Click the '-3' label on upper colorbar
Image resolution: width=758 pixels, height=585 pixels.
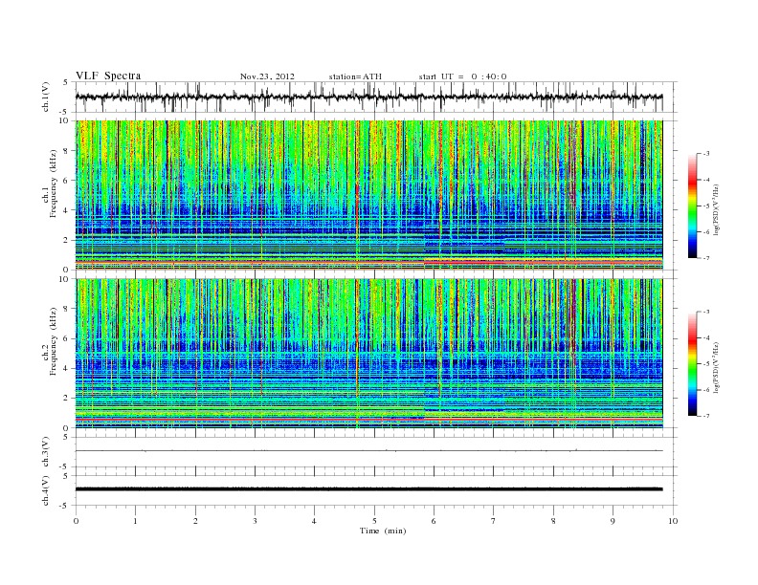(706, 154)
